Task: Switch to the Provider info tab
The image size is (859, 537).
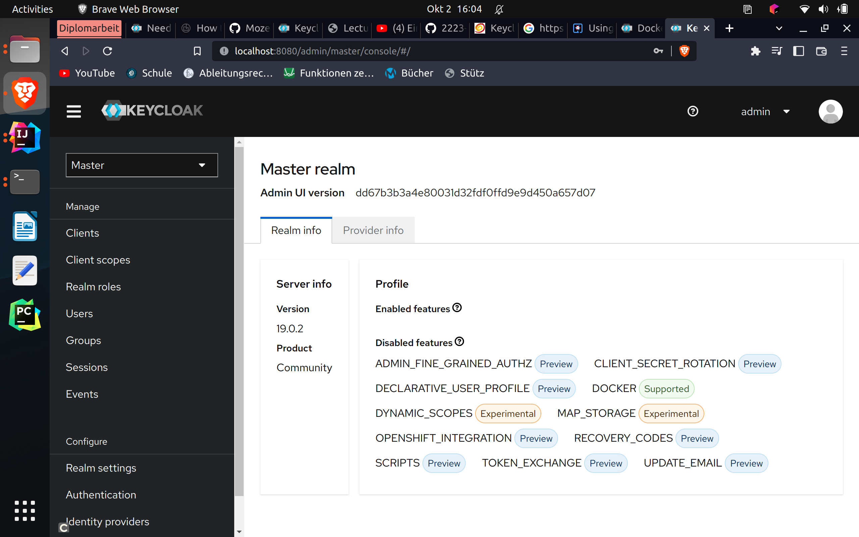Action: 373,230
